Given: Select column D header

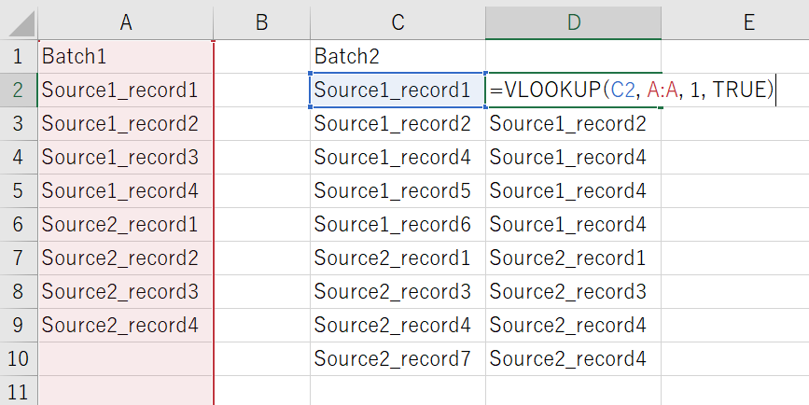Looking at the screenshot, I should coord(573,22).
